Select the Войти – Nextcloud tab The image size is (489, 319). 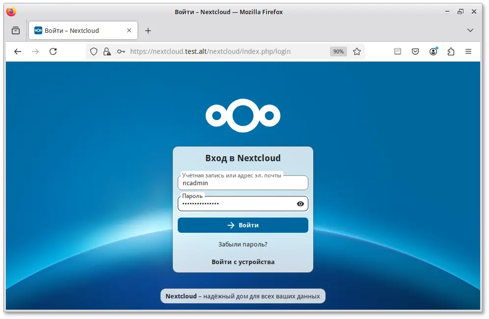click(x=79, y=30)
